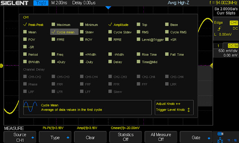
Task: Enable the Maximum measurement checkbox
Action: click(53, 24)
